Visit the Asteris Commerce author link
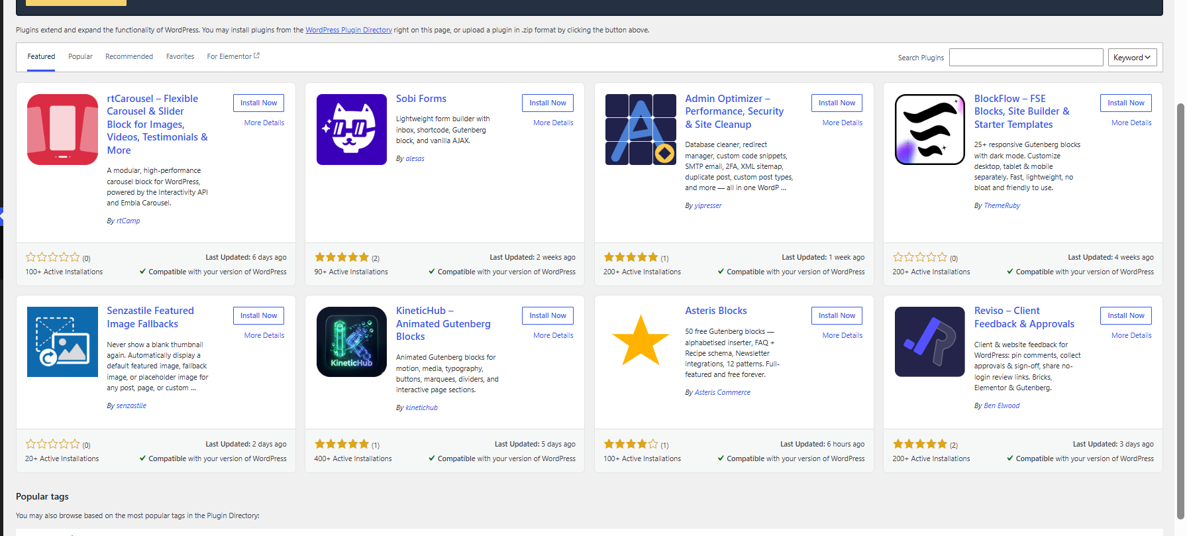 [x=723, y=393]
